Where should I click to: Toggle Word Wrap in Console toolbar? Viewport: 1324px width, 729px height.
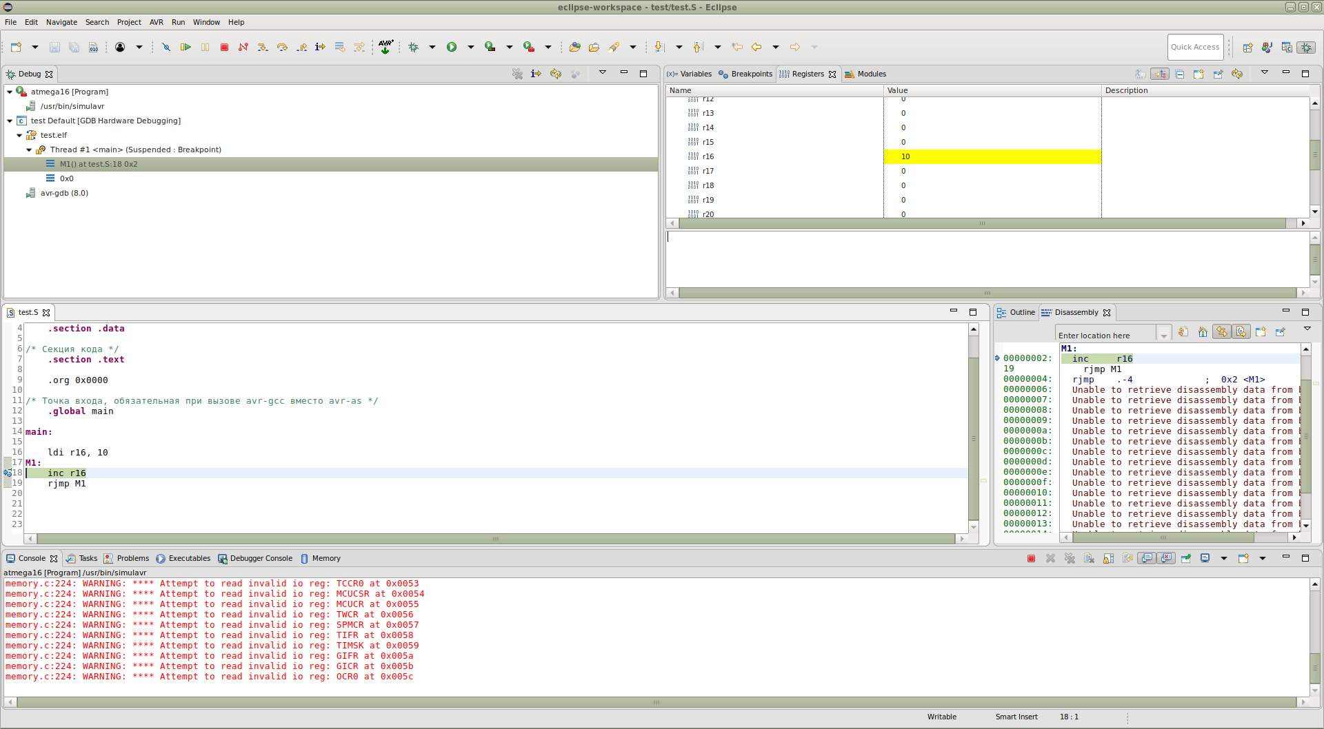pos(1127,558)
